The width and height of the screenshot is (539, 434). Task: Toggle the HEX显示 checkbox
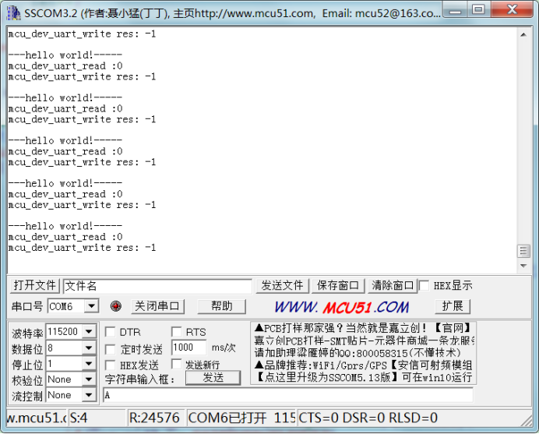pos(424,285)
